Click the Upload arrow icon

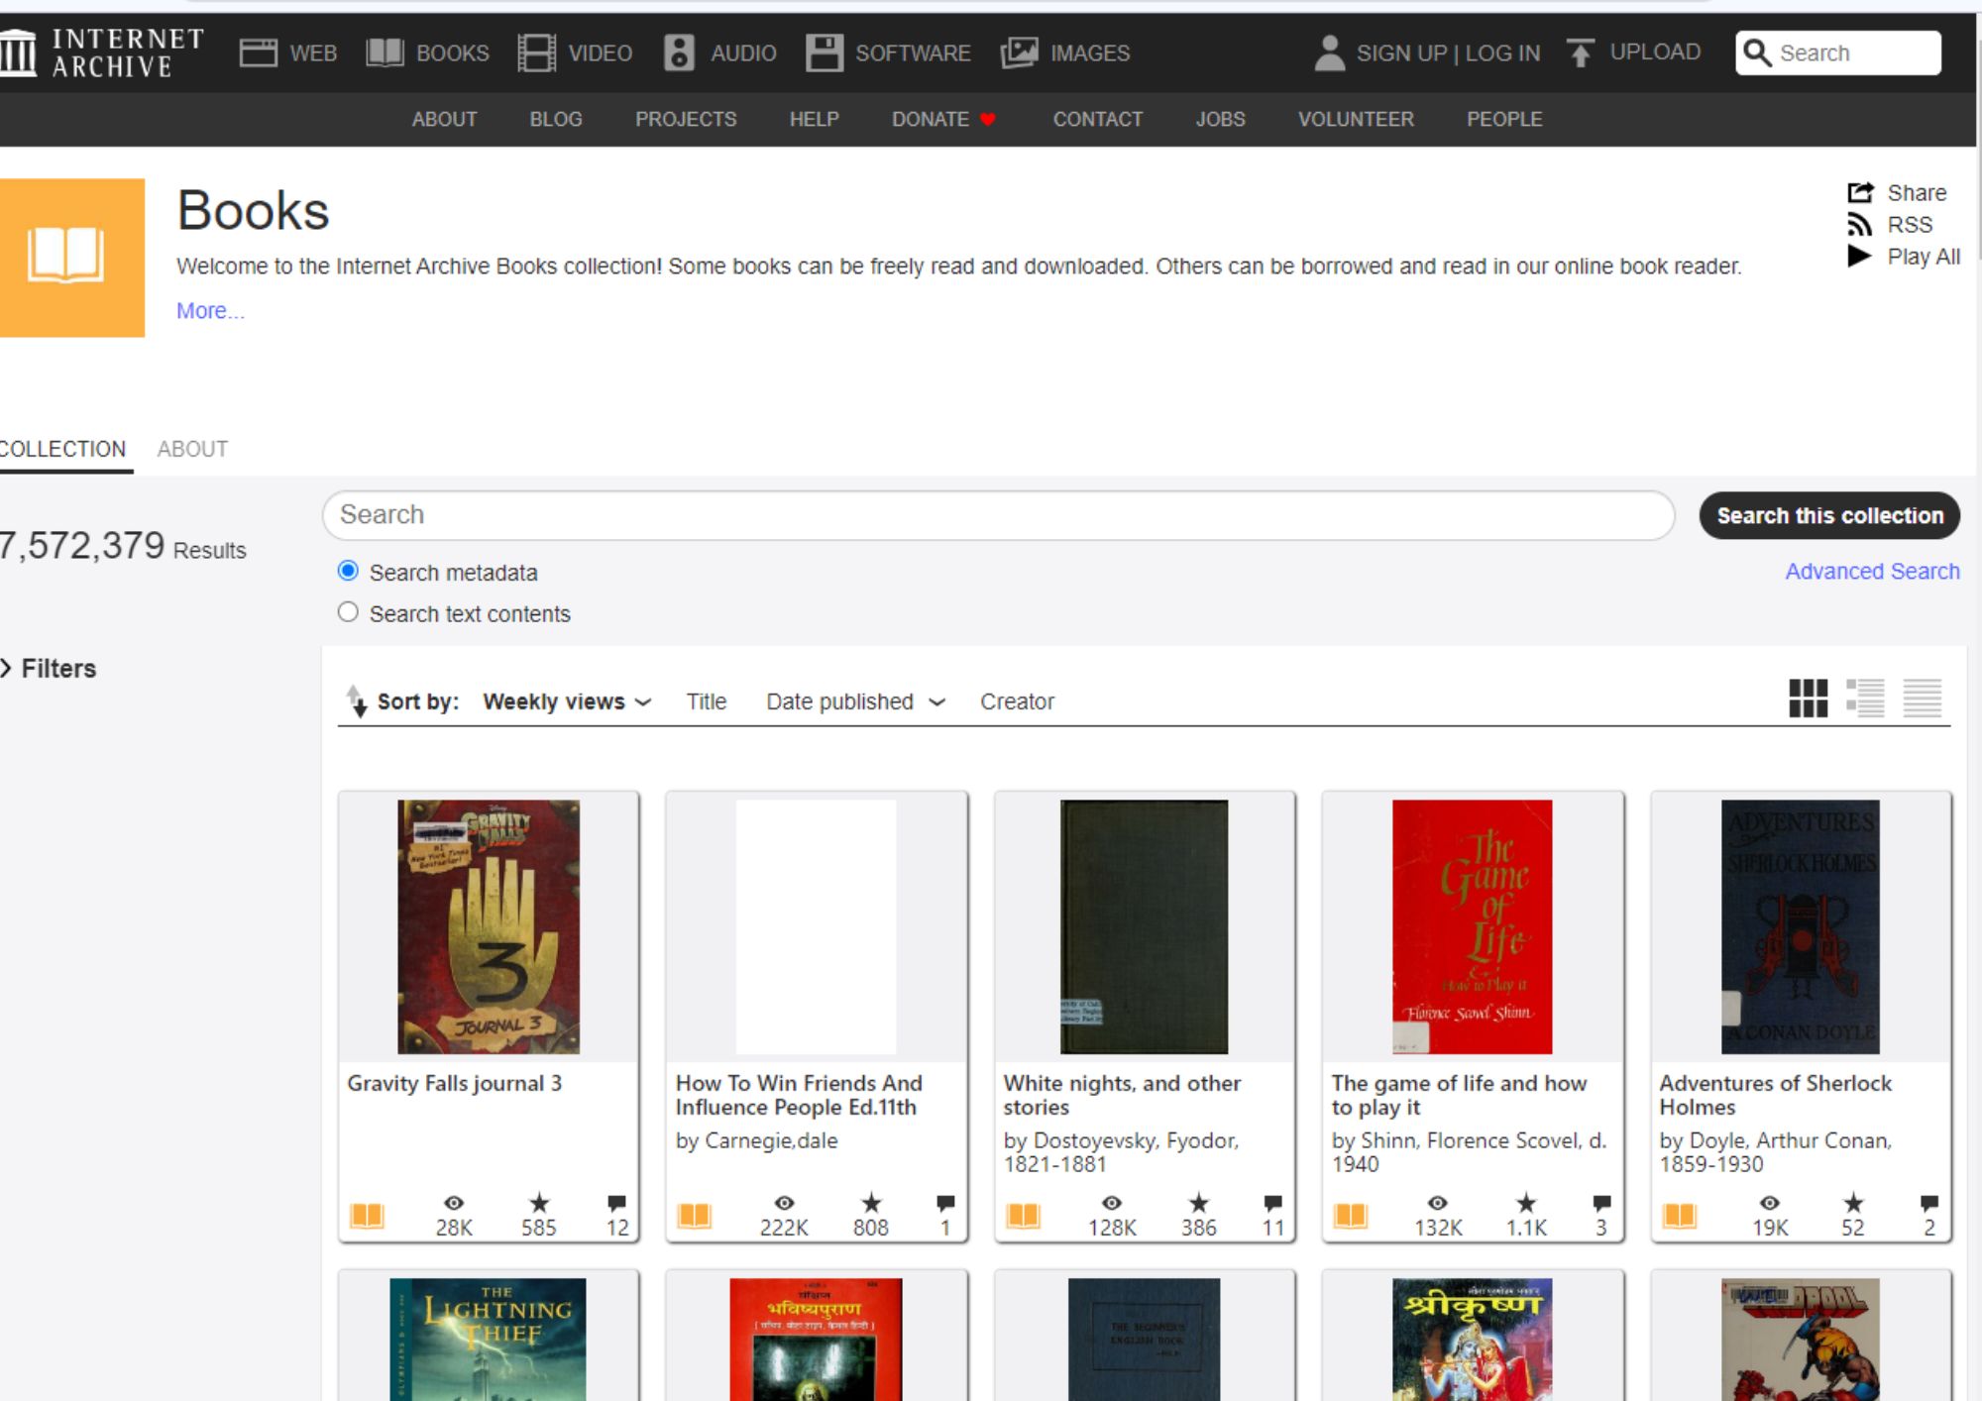point(1581,53)
